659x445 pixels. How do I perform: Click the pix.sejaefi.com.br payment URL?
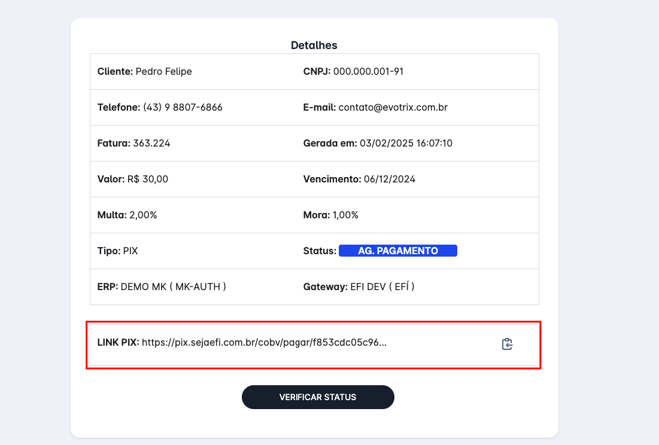tap(264, 343)
